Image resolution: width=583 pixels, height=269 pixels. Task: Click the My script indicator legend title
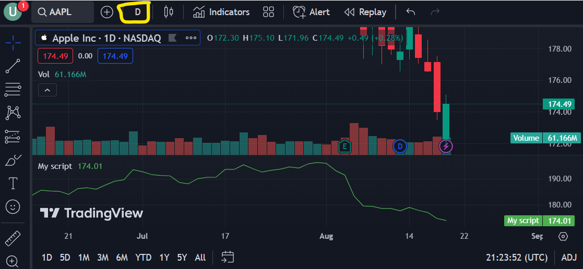coord(55,166)
